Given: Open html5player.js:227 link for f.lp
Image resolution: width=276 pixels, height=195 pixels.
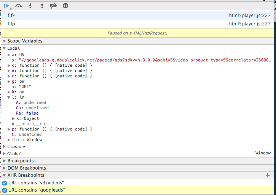Looking at the screenshot, I should click(x=250, y=24).
